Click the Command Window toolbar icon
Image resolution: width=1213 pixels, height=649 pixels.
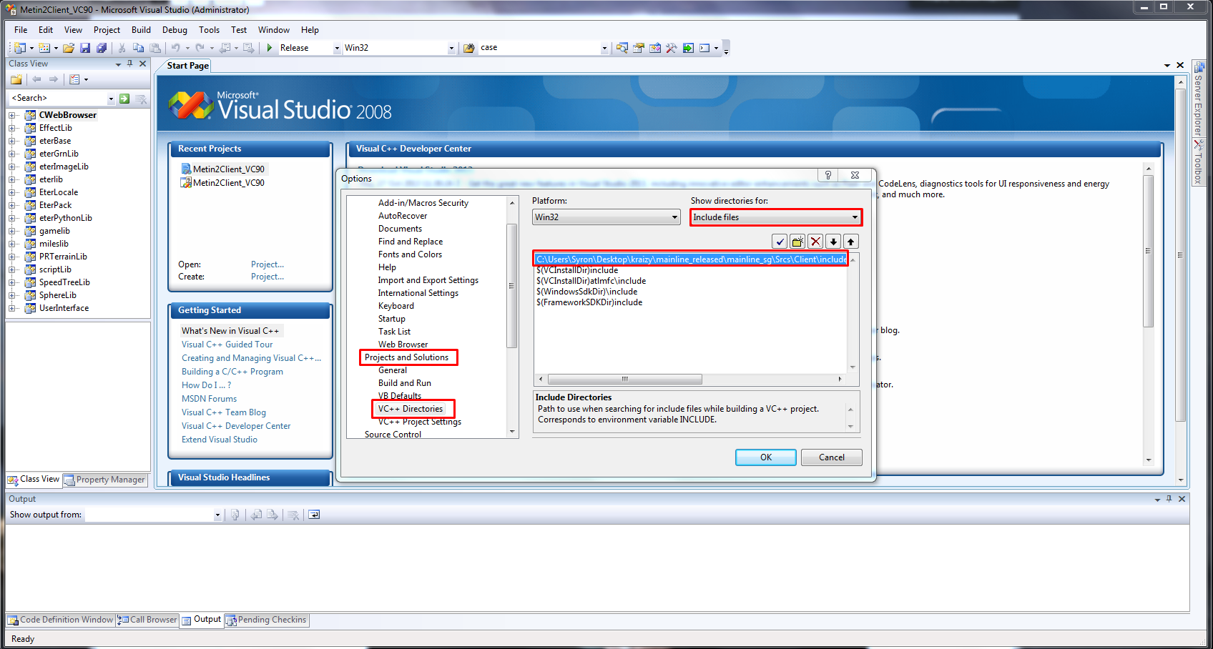coord(704,48)
